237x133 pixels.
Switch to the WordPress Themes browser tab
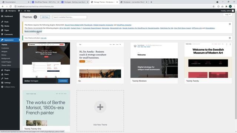pos(45,2)
